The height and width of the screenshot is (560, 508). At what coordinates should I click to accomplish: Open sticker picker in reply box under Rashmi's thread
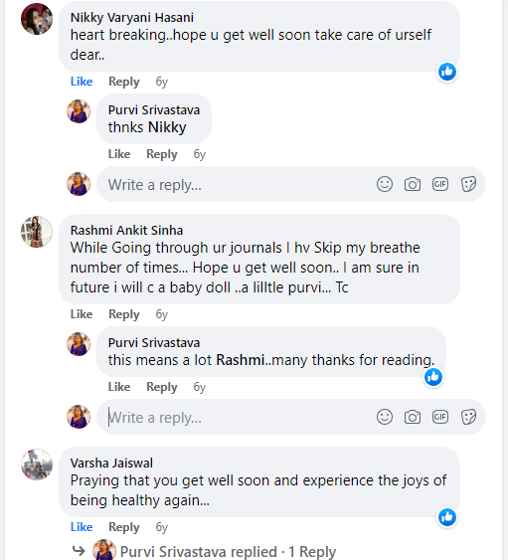coord(468,417)
